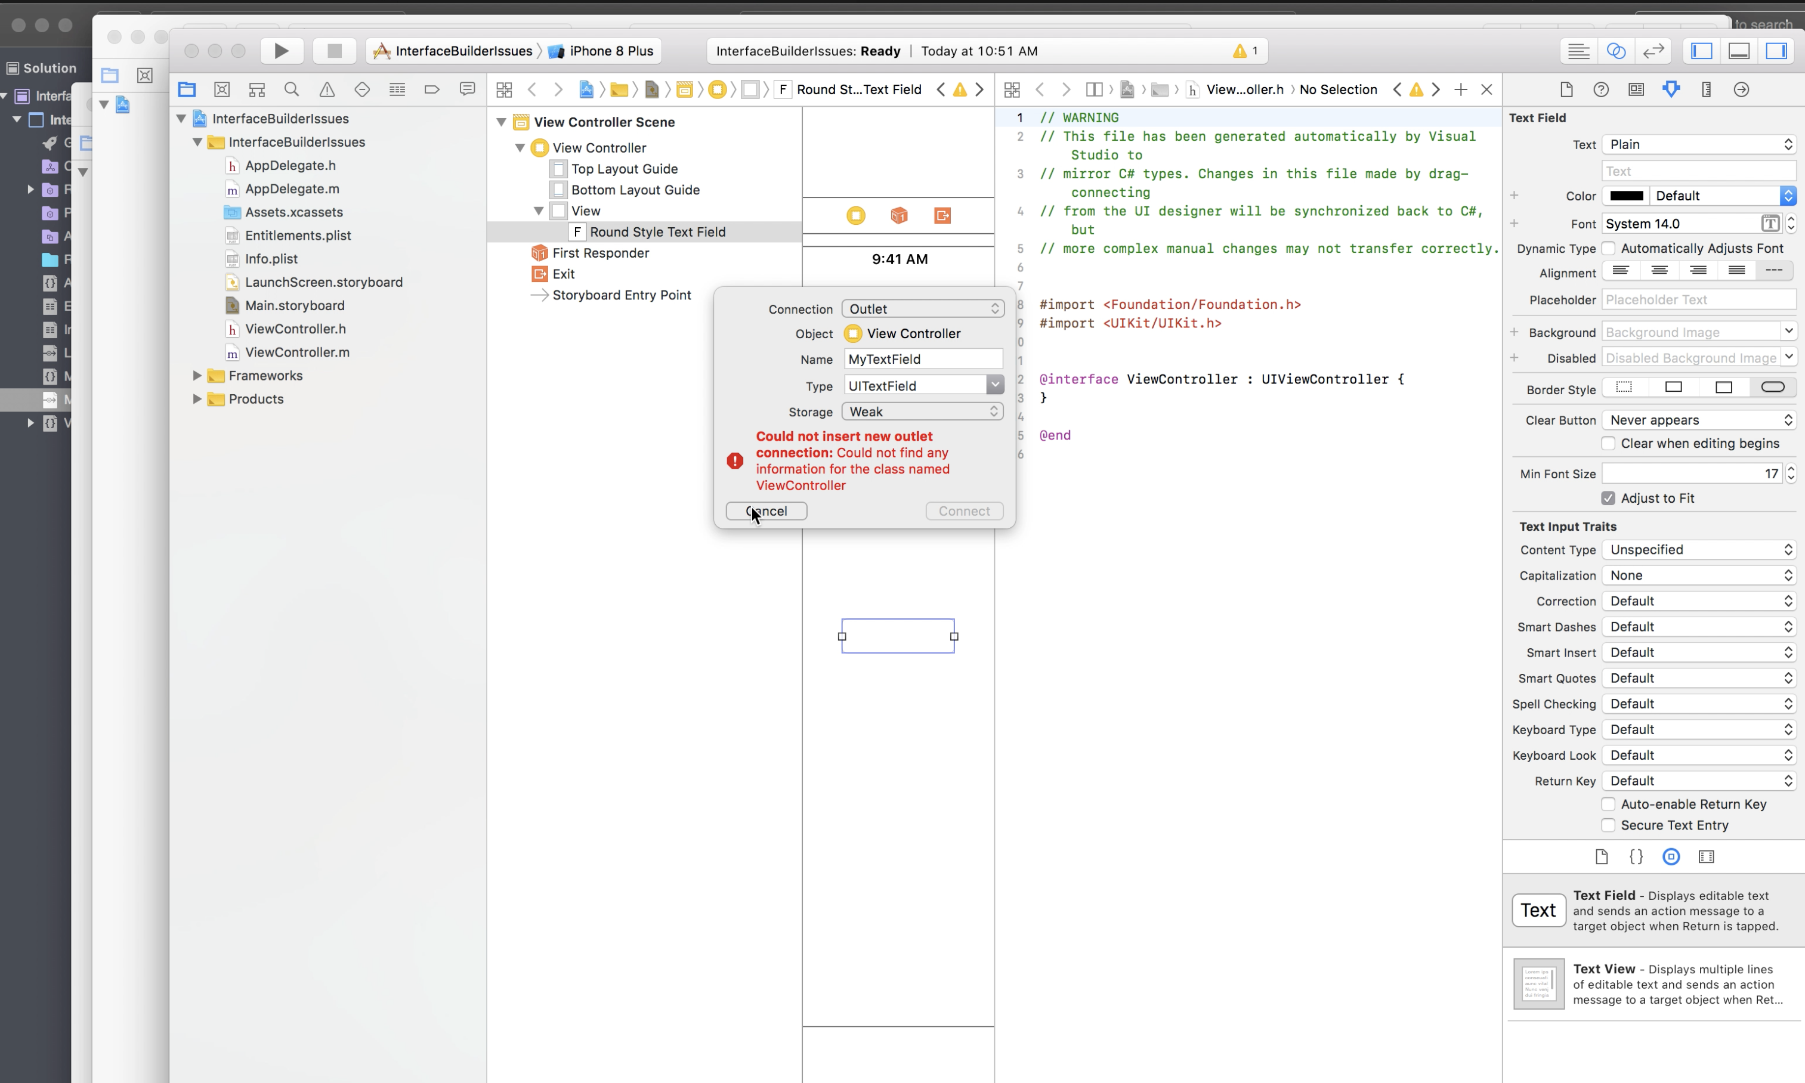Click the warning triangle in the editor jump bar
Viewport: 1805px width, 1083px height.
(960, 89)
